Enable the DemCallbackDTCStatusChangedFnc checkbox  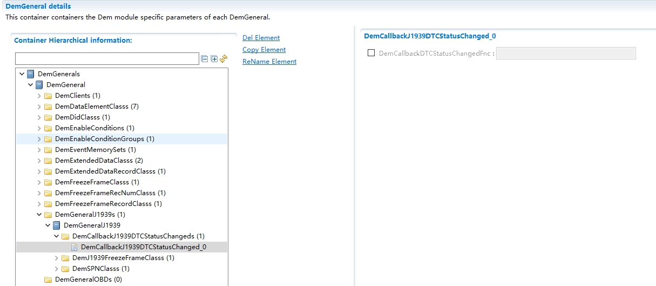371,53
